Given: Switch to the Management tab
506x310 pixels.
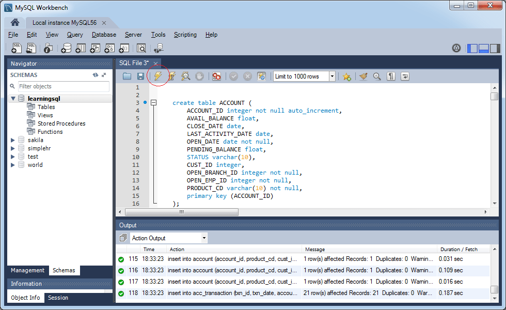Looking at the screenshot, I should click(28, 270).
